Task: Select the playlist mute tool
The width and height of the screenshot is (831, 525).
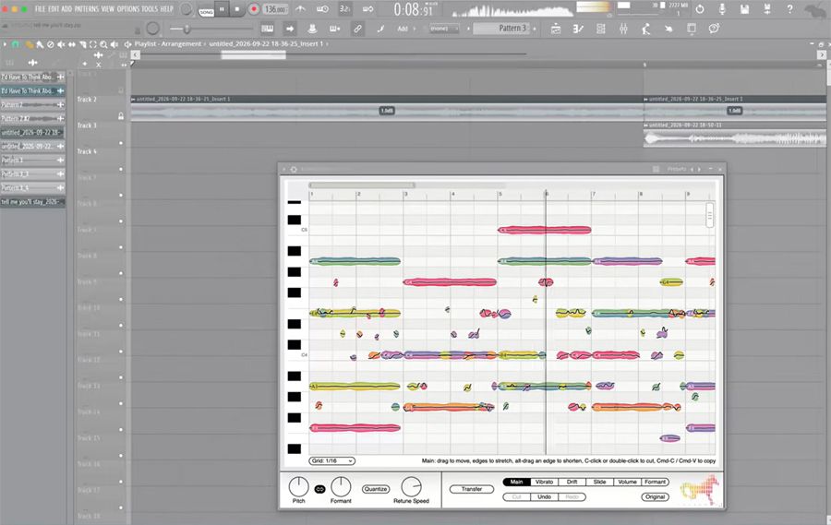Action: (x=61, y=44)
